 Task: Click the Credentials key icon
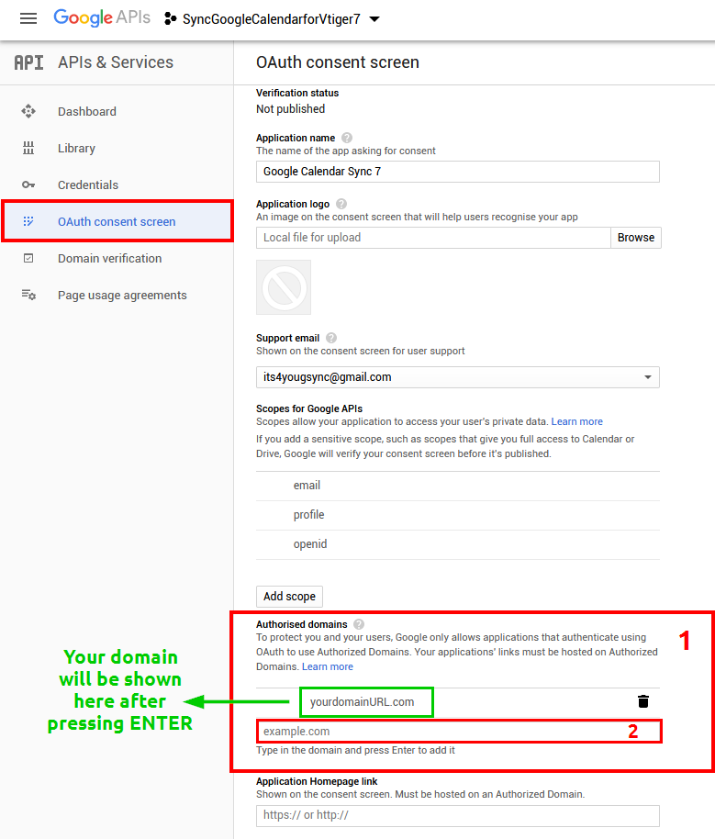click(x=28, y=185)
